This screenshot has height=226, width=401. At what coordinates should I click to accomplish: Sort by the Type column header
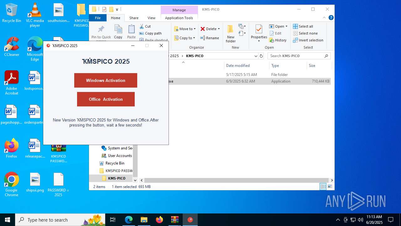[x=288, y=66]
